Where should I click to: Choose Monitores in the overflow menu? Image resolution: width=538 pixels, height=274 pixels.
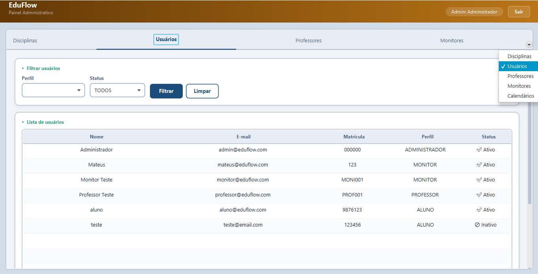click(x=519, y=86)
